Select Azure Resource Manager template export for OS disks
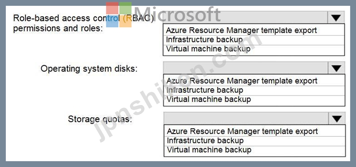This screenshot has width=356, height=167. (254, 81)
